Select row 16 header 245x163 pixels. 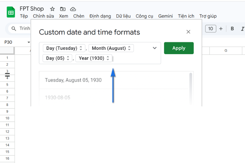(x=7, y=158)
